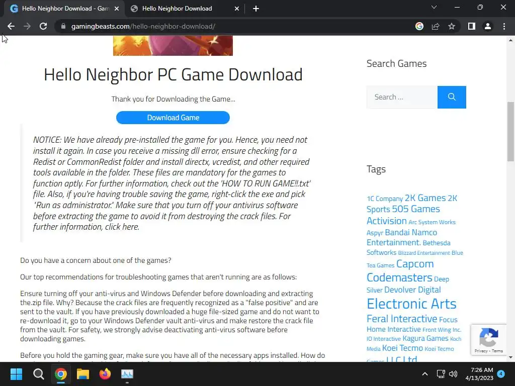Open Google icon in address bar

coord(419,26)
